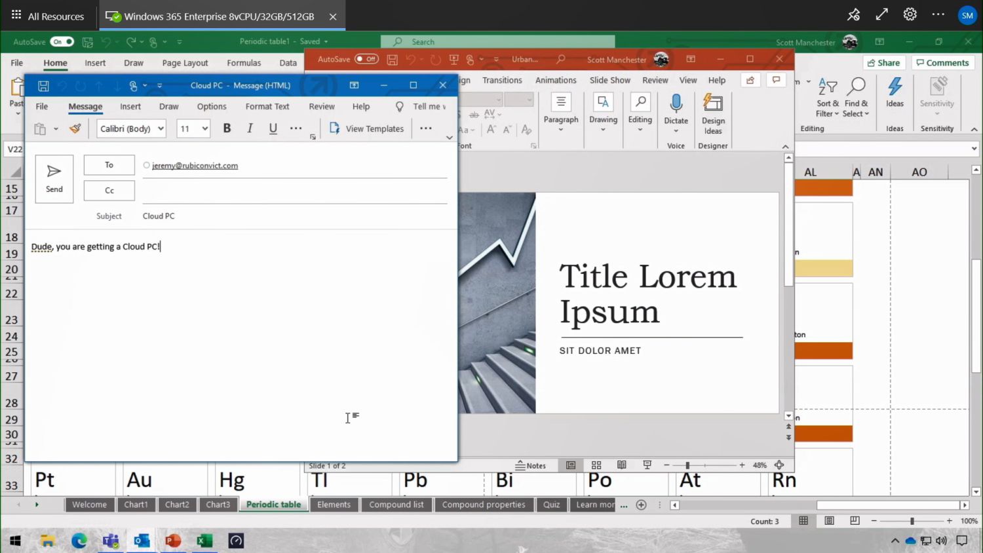
Task: Click the PowerPoint Normal view icon
Action: 571,465
